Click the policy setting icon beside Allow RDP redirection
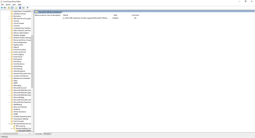 point(64,18)
